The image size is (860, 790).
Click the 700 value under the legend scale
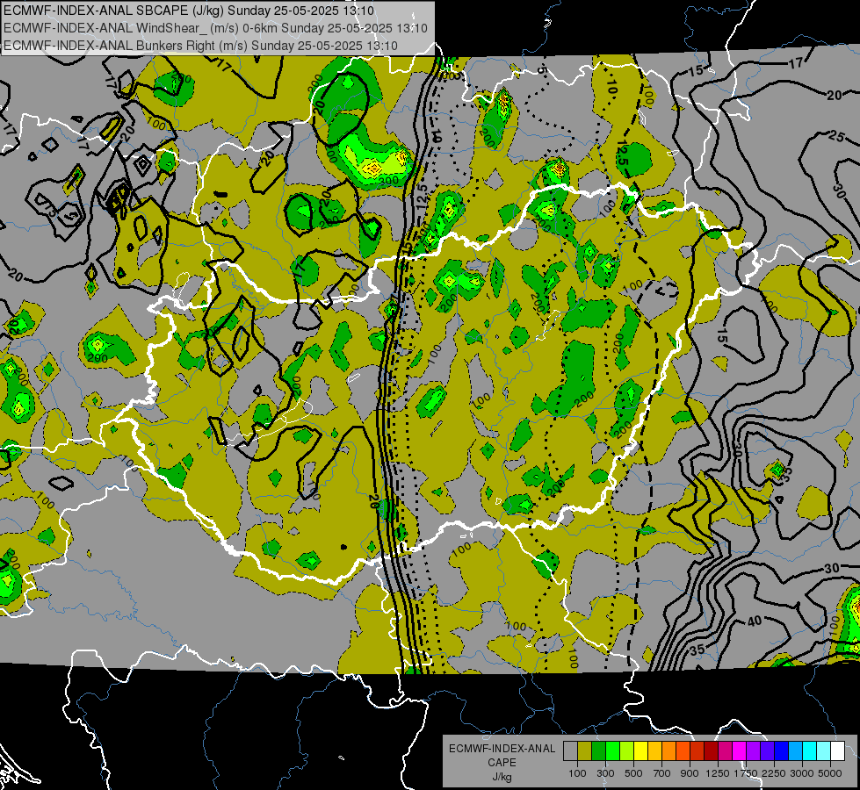pos(662,773)
